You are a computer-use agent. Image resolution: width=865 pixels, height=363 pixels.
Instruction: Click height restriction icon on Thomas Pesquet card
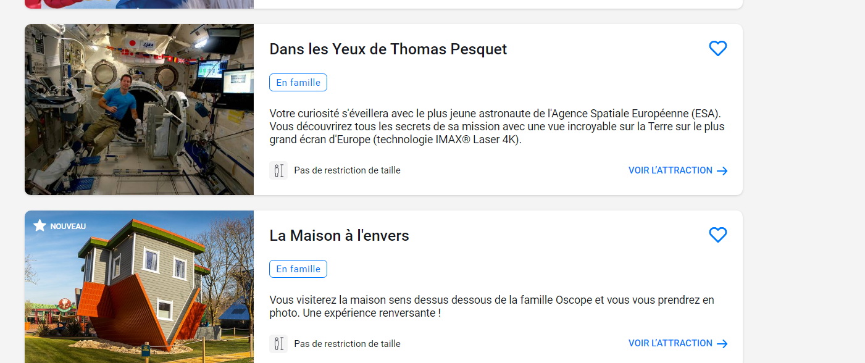pyautogui.click(x=278, y=170)
